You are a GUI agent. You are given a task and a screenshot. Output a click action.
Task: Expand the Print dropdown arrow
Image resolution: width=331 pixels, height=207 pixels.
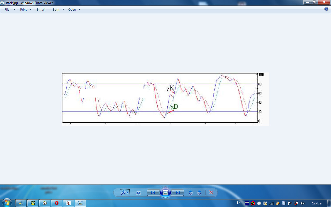[x=31, y=10]
